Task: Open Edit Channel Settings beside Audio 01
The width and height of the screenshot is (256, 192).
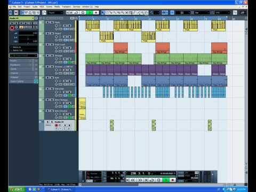Action: 36,18
